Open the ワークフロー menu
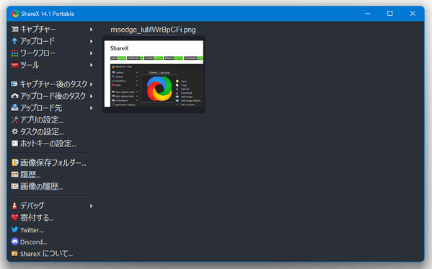Viewport: 432px width, 269px height. point(53,53)
